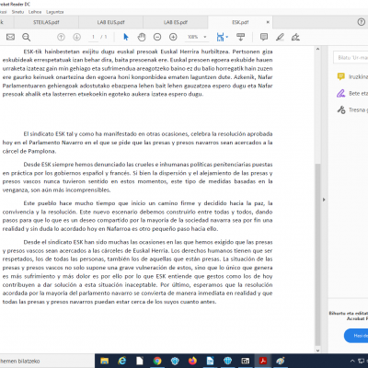Open the 100% zoom level dropdown
Viewport: 368px width, 368px height.
pyautogui.click(x=197, y=37)
